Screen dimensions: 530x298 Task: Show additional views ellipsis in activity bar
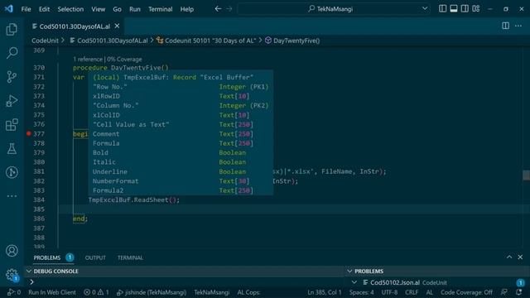click(x=12, y=196)
